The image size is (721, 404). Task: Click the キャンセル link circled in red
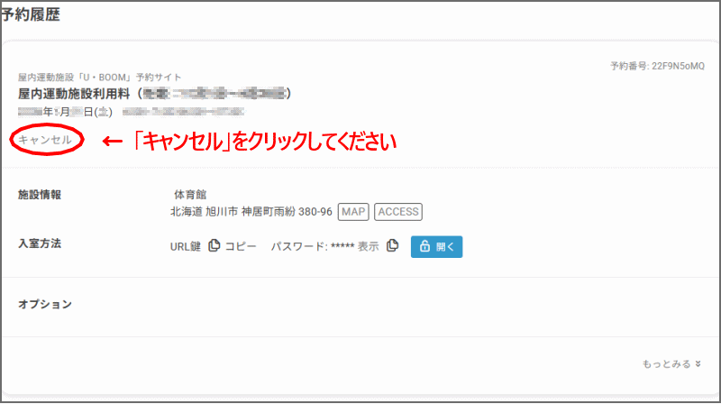coord(45,141)
